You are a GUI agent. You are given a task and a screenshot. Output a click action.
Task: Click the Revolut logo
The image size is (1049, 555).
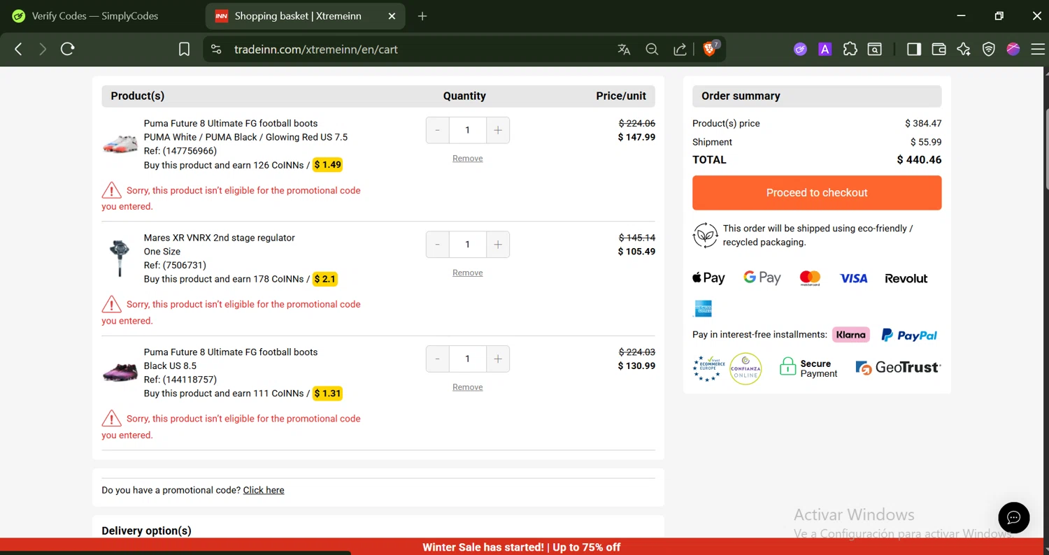pos(906,278)
